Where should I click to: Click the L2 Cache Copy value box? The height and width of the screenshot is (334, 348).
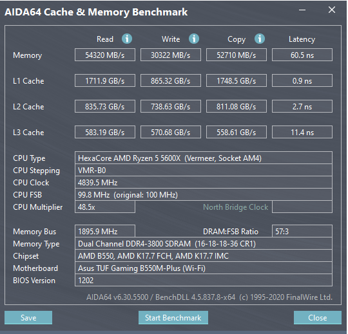[x=237, y=106]
